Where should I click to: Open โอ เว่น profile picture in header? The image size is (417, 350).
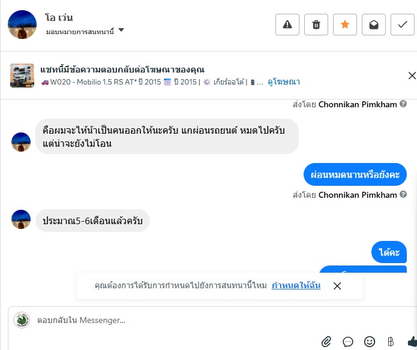coord(22,25)
